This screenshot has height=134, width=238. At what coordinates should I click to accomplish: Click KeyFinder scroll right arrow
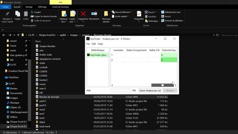(176, 85)
